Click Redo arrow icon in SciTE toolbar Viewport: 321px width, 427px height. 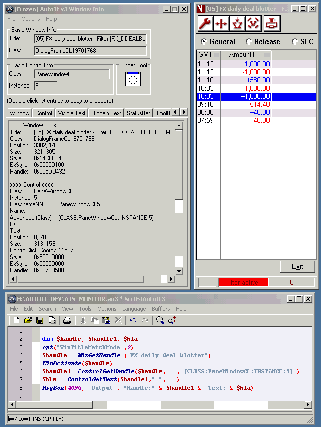(145, 320)
